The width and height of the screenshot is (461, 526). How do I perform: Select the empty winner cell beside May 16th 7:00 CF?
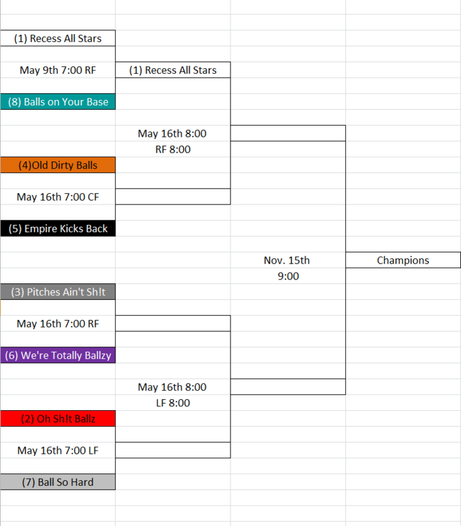(x=173, y=197)
